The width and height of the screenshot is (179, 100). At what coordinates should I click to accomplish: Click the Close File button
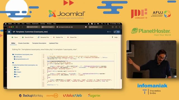click(x=72, y=37)
